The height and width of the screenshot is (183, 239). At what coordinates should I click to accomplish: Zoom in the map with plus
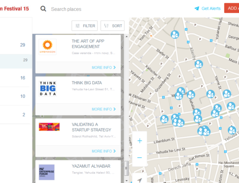[140, 141]
